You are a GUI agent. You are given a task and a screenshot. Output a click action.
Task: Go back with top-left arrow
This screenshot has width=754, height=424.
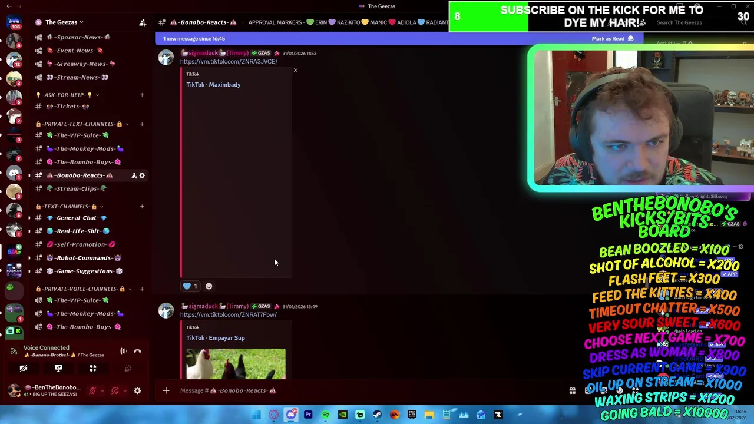click(x=9, y=6)
